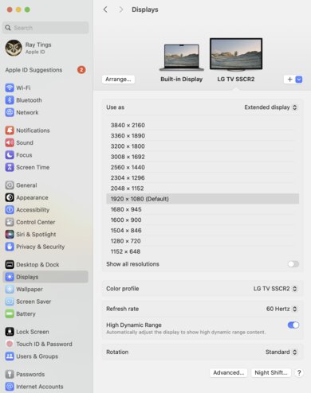Screen dimensions: 311x393
Task: Open the Displays item in sidebar
Action: 45,277
